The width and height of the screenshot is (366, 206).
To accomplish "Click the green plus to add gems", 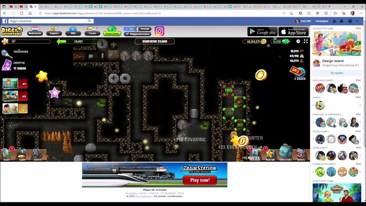I will click(x=287, y=41).
